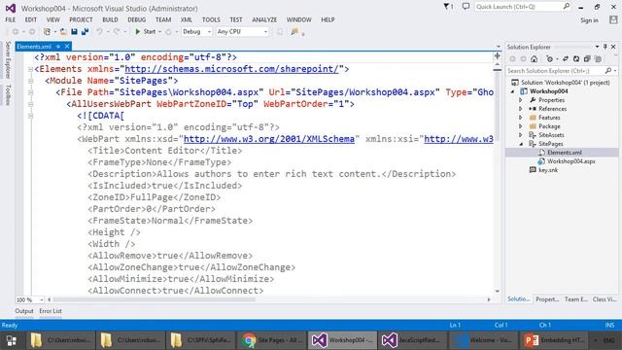
Task: Pin the Solution Explorer panel
Action: (x=605, y=47)
